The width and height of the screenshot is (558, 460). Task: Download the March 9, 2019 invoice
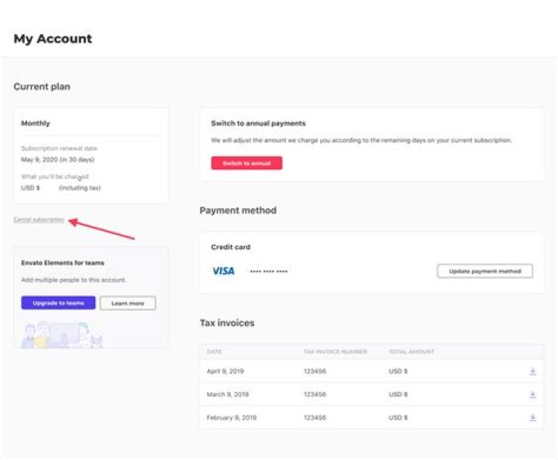tap(532, 395)
